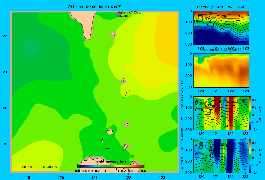The image size is (265, 180).
Task: Click the vel. N color scale bar
Action: click(x=250, y=113)
